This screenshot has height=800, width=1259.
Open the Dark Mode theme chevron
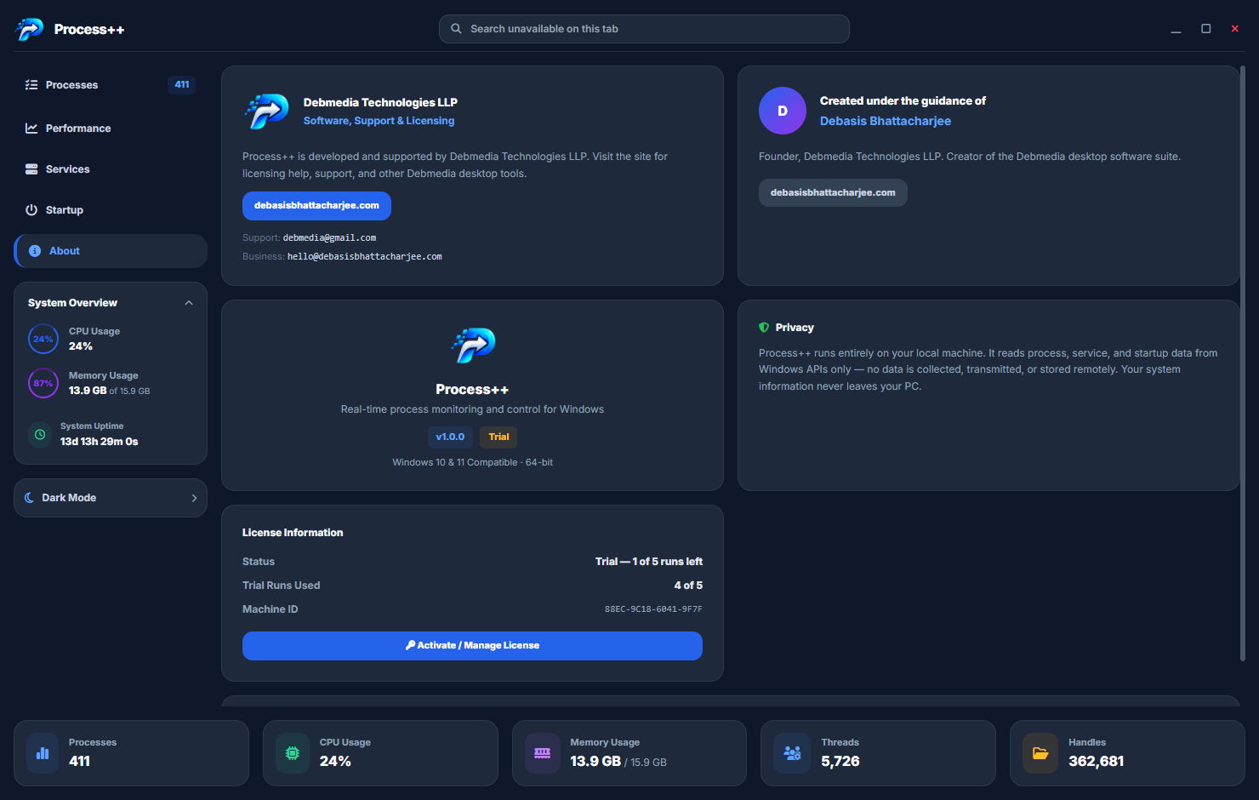click(x=194, y=498)
